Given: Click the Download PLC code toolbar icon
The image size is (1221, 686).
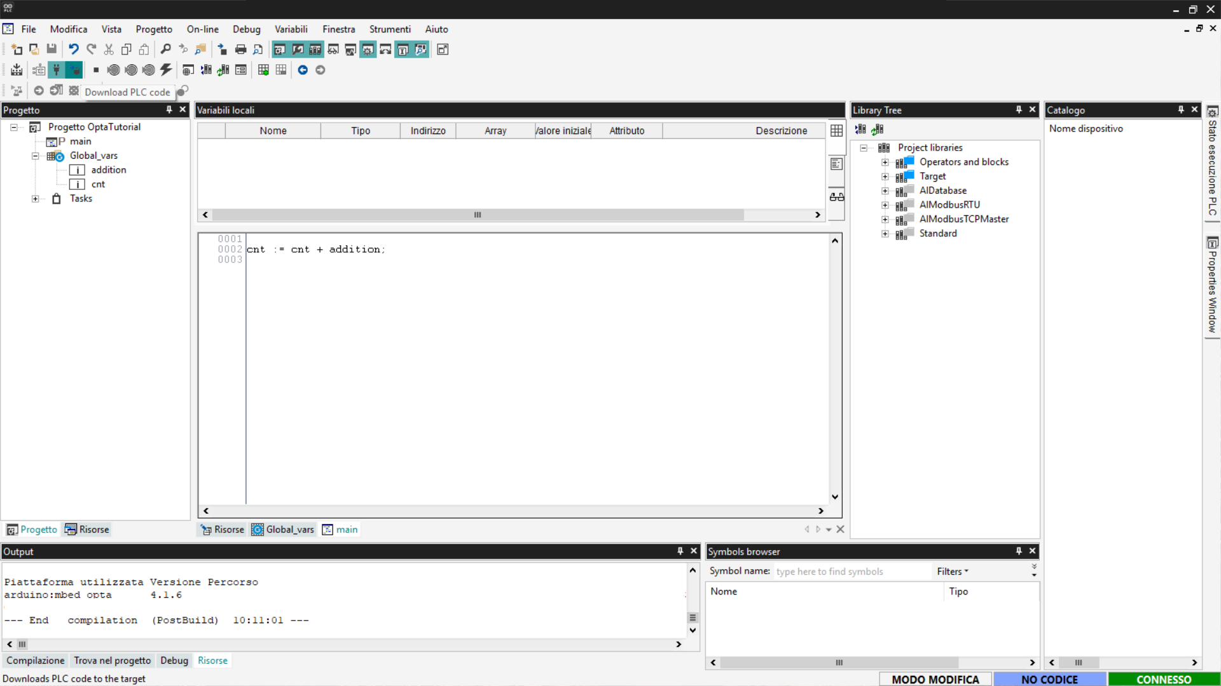Looking at the screenshot, I should [74, 70].
